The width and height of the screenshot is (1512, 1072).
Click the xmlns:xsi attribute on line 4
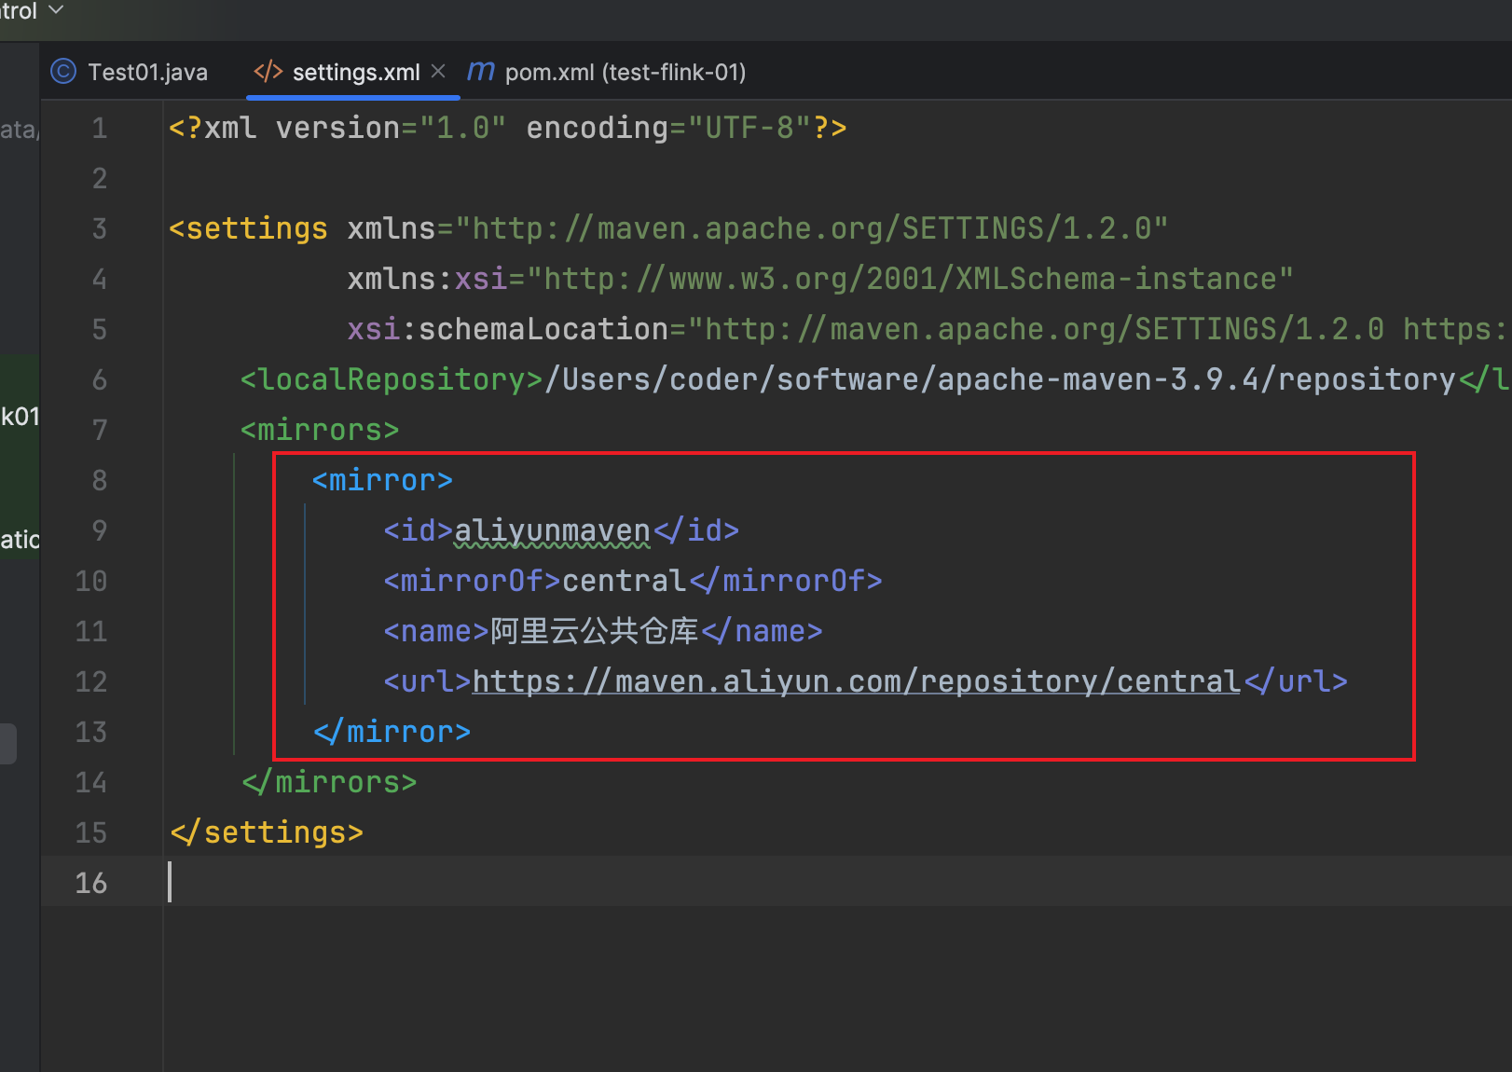pos(820,279)
